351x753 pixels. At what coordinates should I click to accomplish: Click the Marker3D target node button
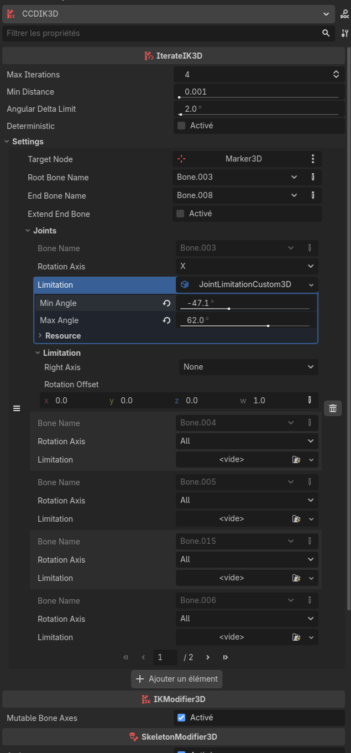(243, 159)
